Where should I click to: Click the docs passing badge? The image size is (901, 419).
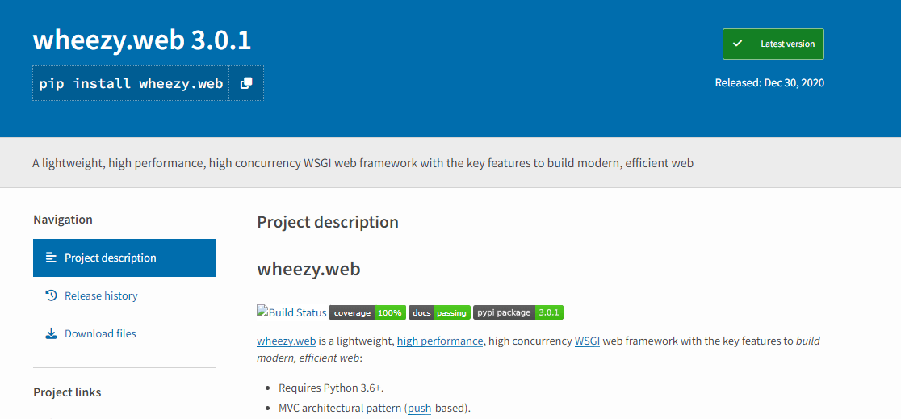(439, 312)
